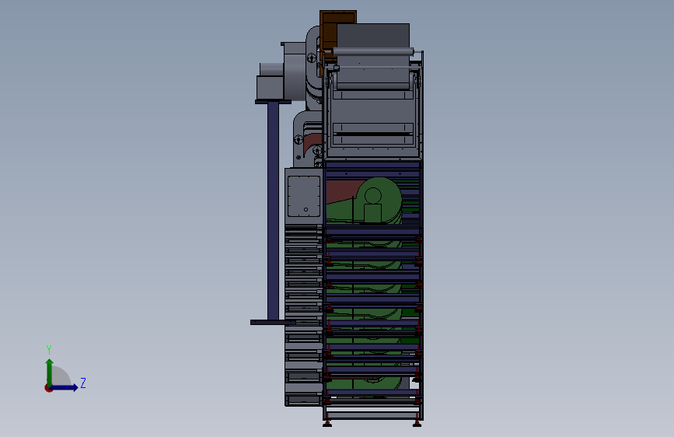Click the green Y axis of the triad
674x437 pixels.
[x=50, y=372]
